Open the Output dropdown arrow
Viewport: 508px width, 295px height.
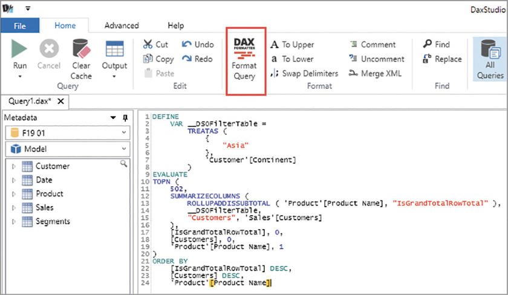pyautogui.click(x=114, y=76)
